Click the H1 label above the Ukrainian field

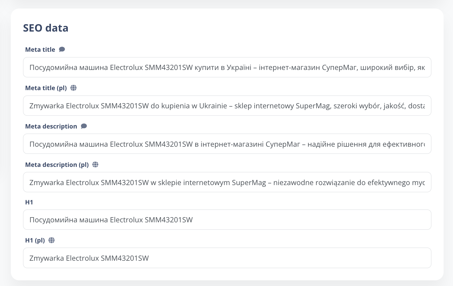coord(29,202)
